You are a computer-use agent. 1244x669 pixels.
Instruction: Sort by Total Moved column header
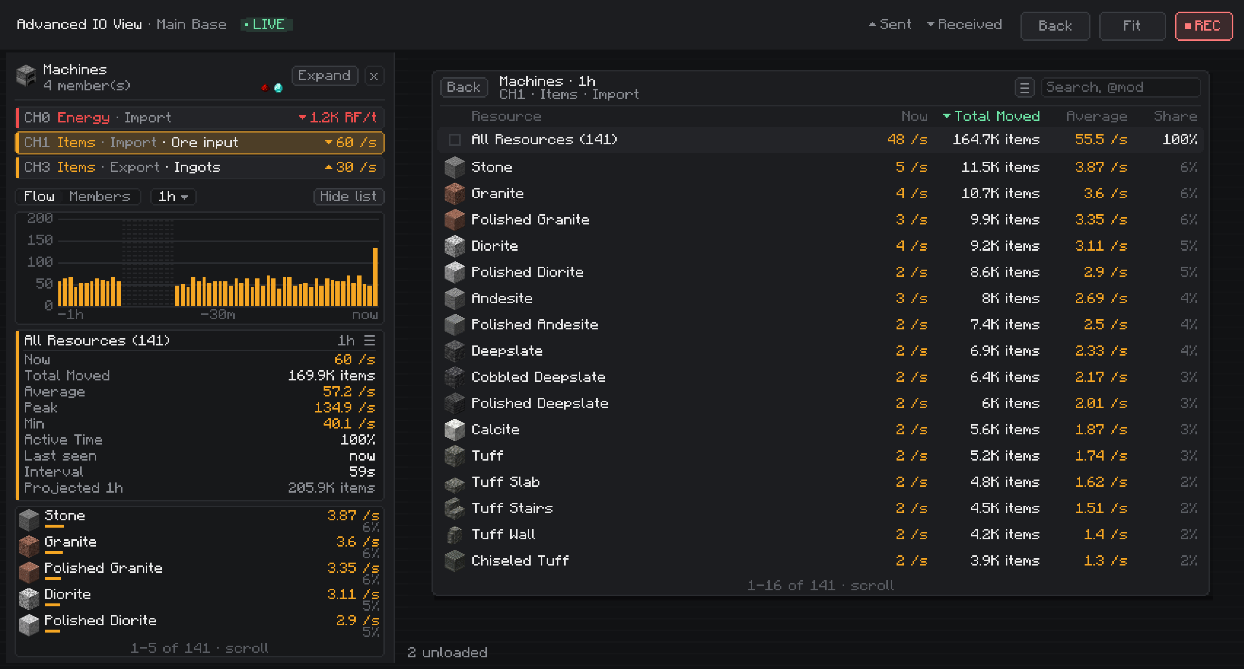tap(991, 116)
